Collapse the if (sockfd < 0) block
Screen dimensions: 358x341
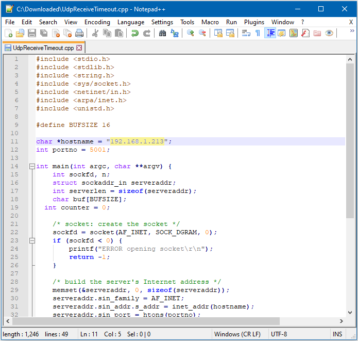coord(32,240)
